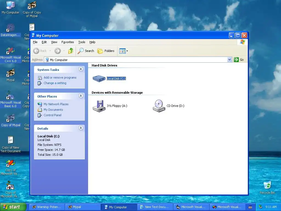Open the Favorites menu

(68, 42)
